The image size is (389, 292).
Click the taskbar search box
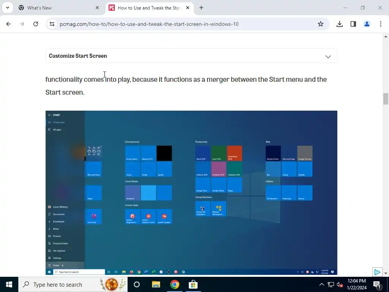click(73, 284)
